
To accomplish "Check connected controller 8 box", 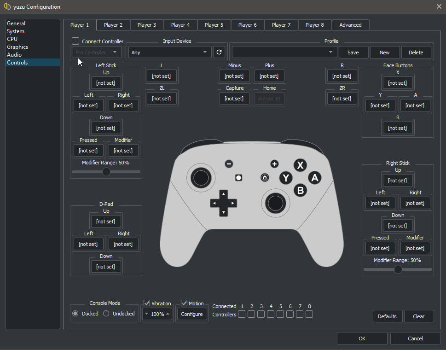I will click(309, 314).
